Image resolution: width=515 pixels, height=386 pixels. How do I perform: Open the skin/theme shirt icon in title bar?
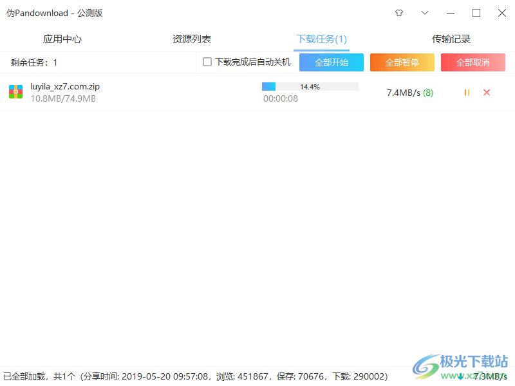[x=398, y=12]
